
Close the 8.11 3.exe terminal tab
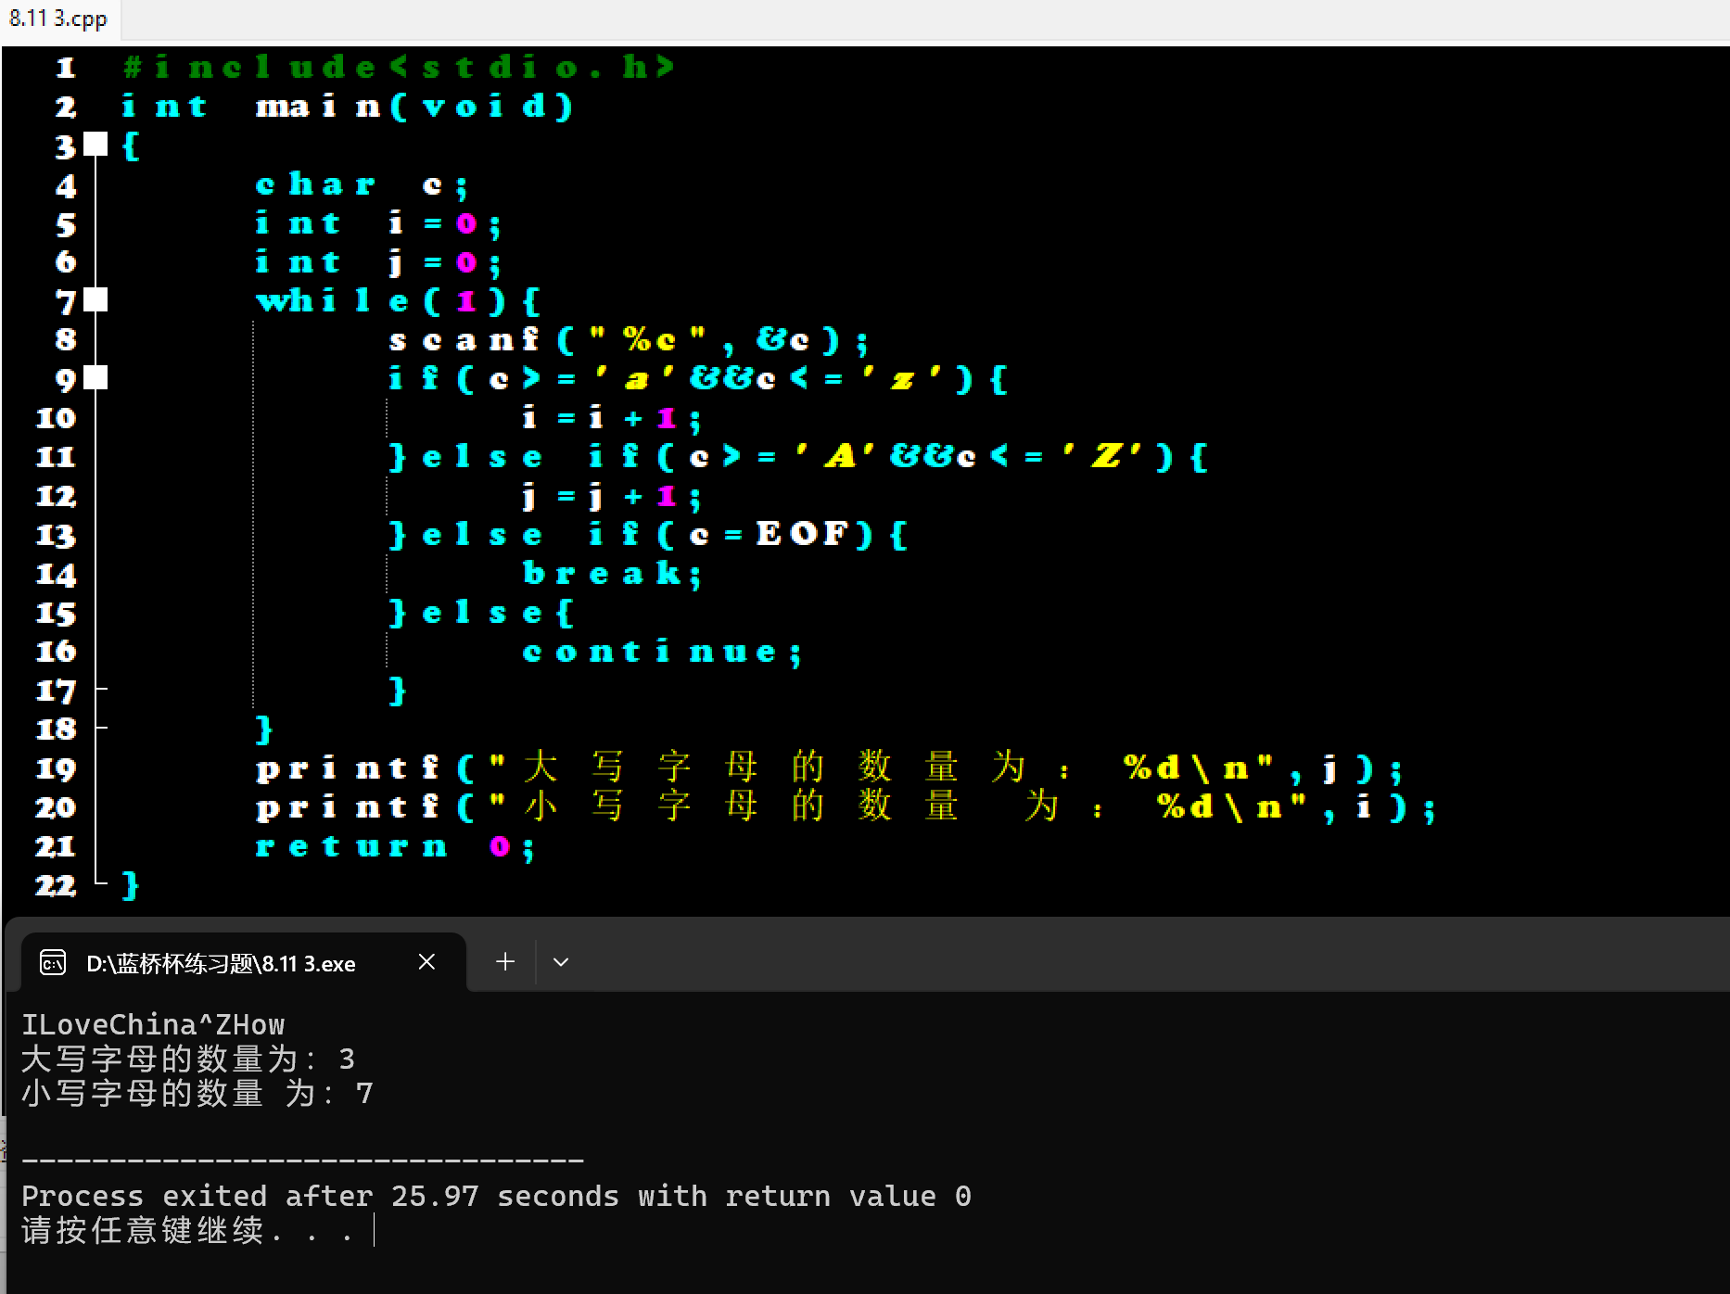point(426,962)
